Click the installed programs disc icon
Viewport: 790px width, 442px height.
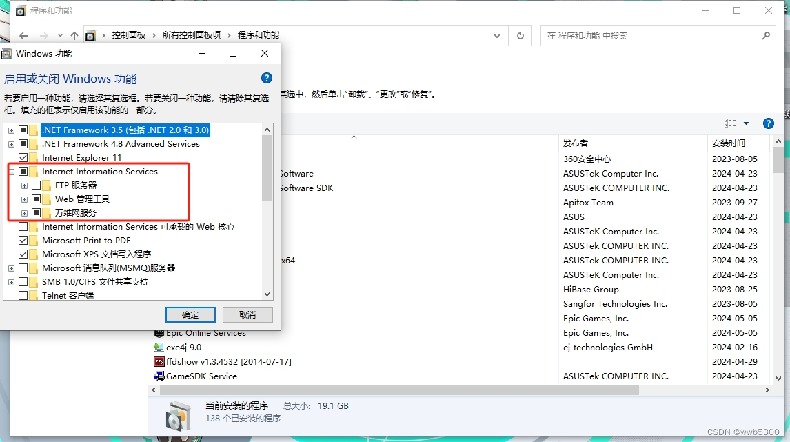point(177,416)
